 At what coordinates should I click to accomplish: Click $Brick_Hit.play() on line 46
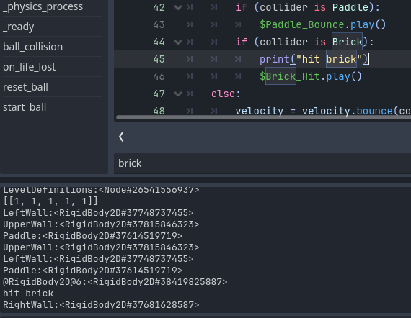coord(311,76)
